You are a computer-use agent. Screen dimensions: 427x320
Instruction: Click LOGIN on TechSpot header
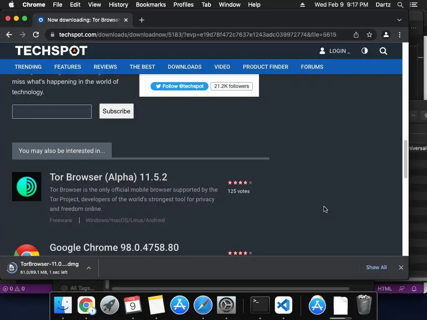pyautogui.click(x=335, y=51)
